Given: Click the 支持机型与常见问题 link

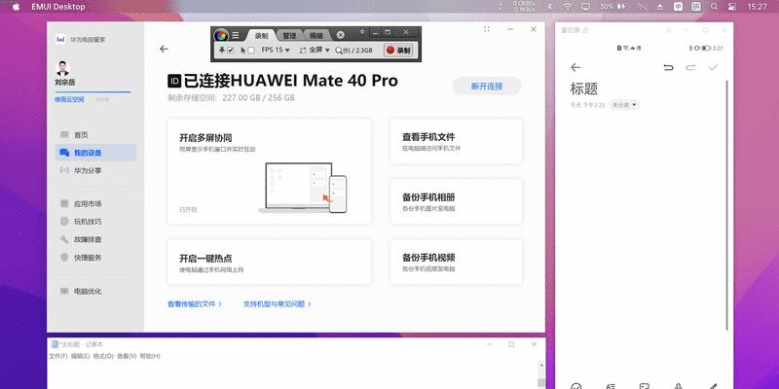Looking at the screenshot, I should pos(277,303).
